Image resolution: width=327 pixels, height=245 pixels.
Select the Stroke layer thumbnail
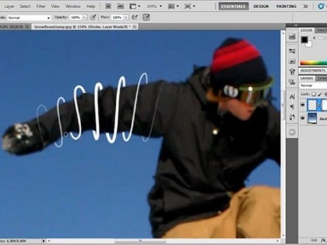click(x=312, y=105)
